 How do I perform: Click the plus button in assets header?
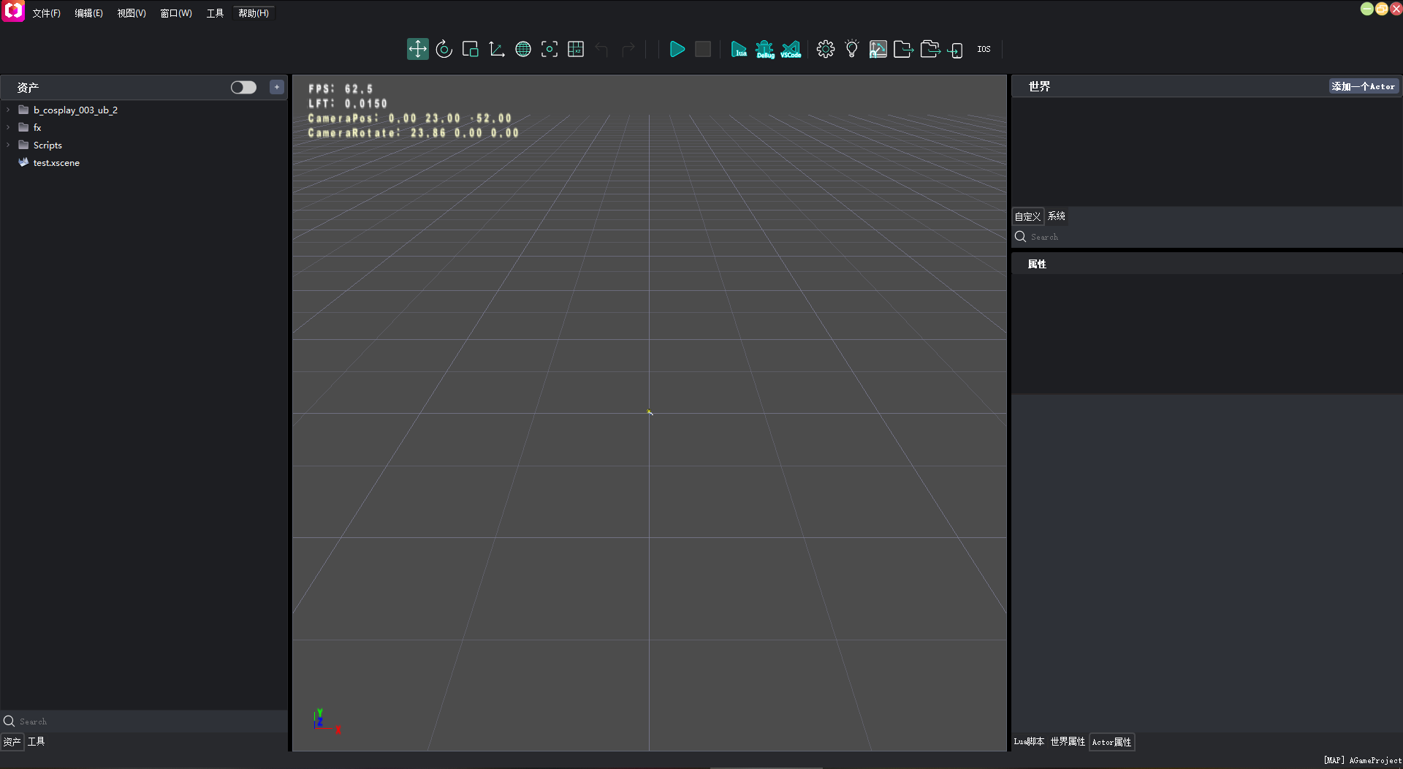click(277, 87)
